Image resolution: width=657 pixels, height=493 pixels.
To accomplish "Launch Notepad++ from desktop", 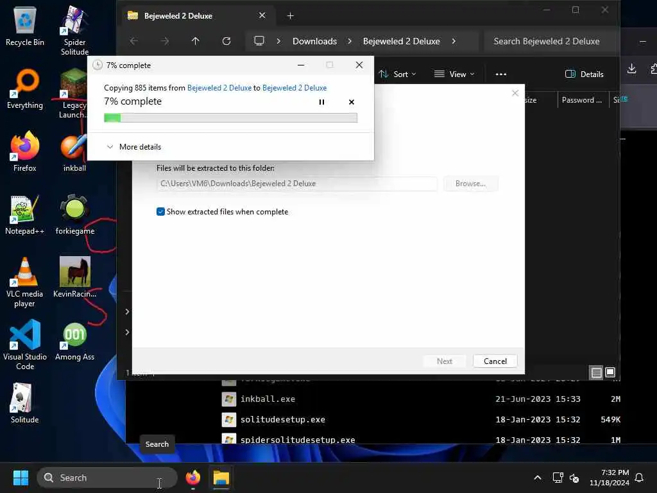I will pyautogui.click(x=25, y=214).
